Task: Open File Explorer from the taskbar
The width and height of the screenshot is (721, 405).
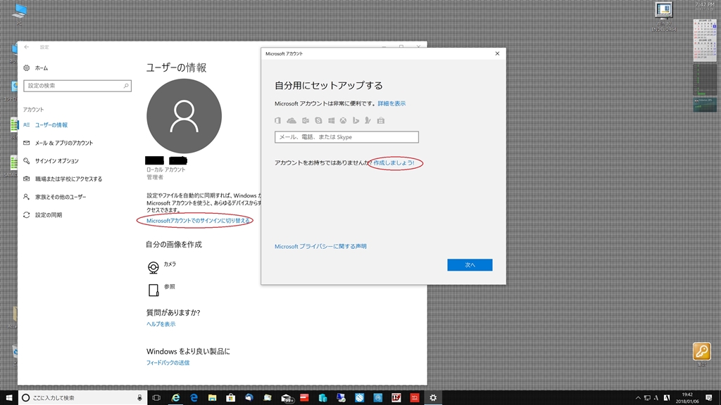Action: [212, 398]
